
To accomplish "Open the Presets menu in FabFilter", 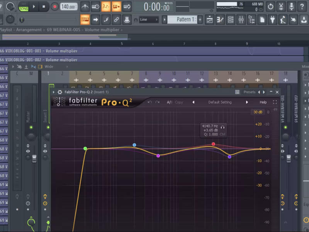I will point(250,92).
